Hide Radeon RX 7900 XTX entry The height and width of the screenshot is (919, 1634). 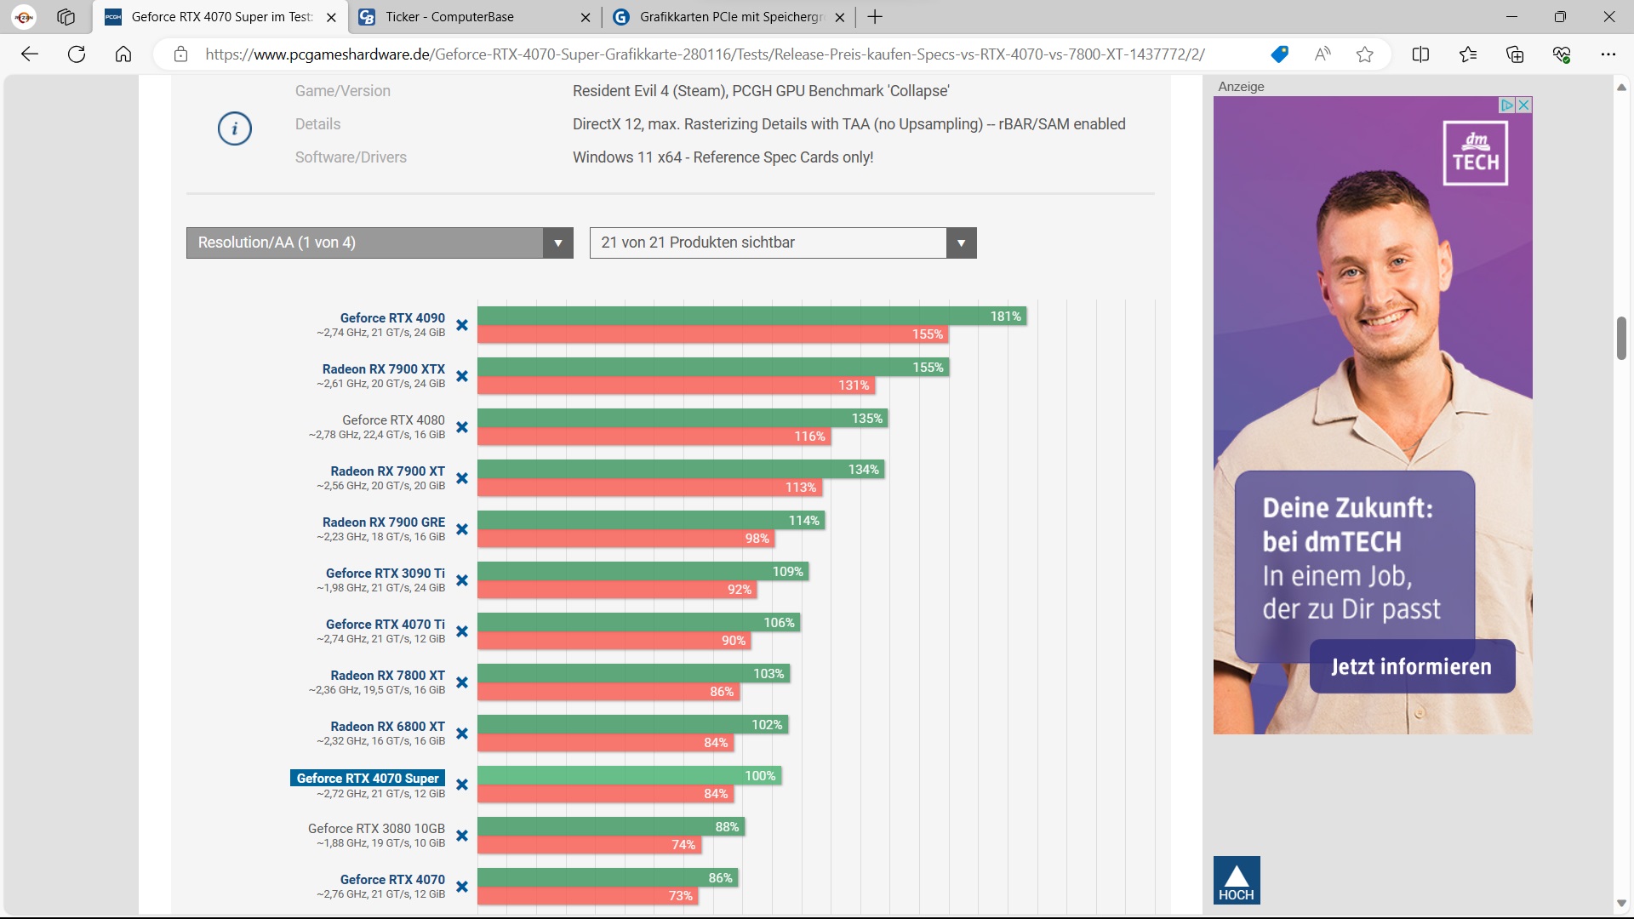[462, 376]
